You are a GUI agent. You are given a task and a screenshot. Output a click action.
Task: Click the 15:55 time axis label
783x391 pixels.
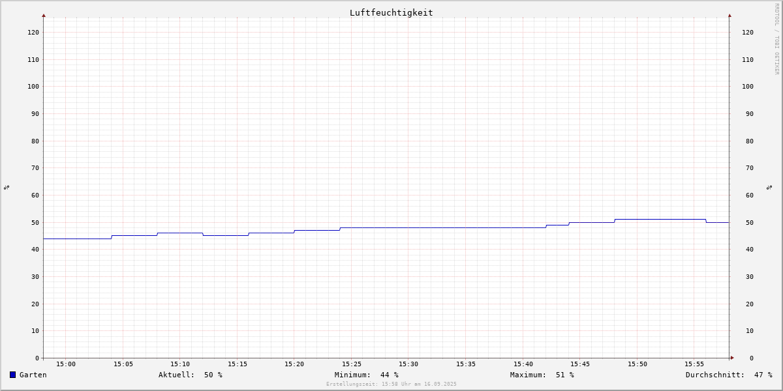pos(694,364)
